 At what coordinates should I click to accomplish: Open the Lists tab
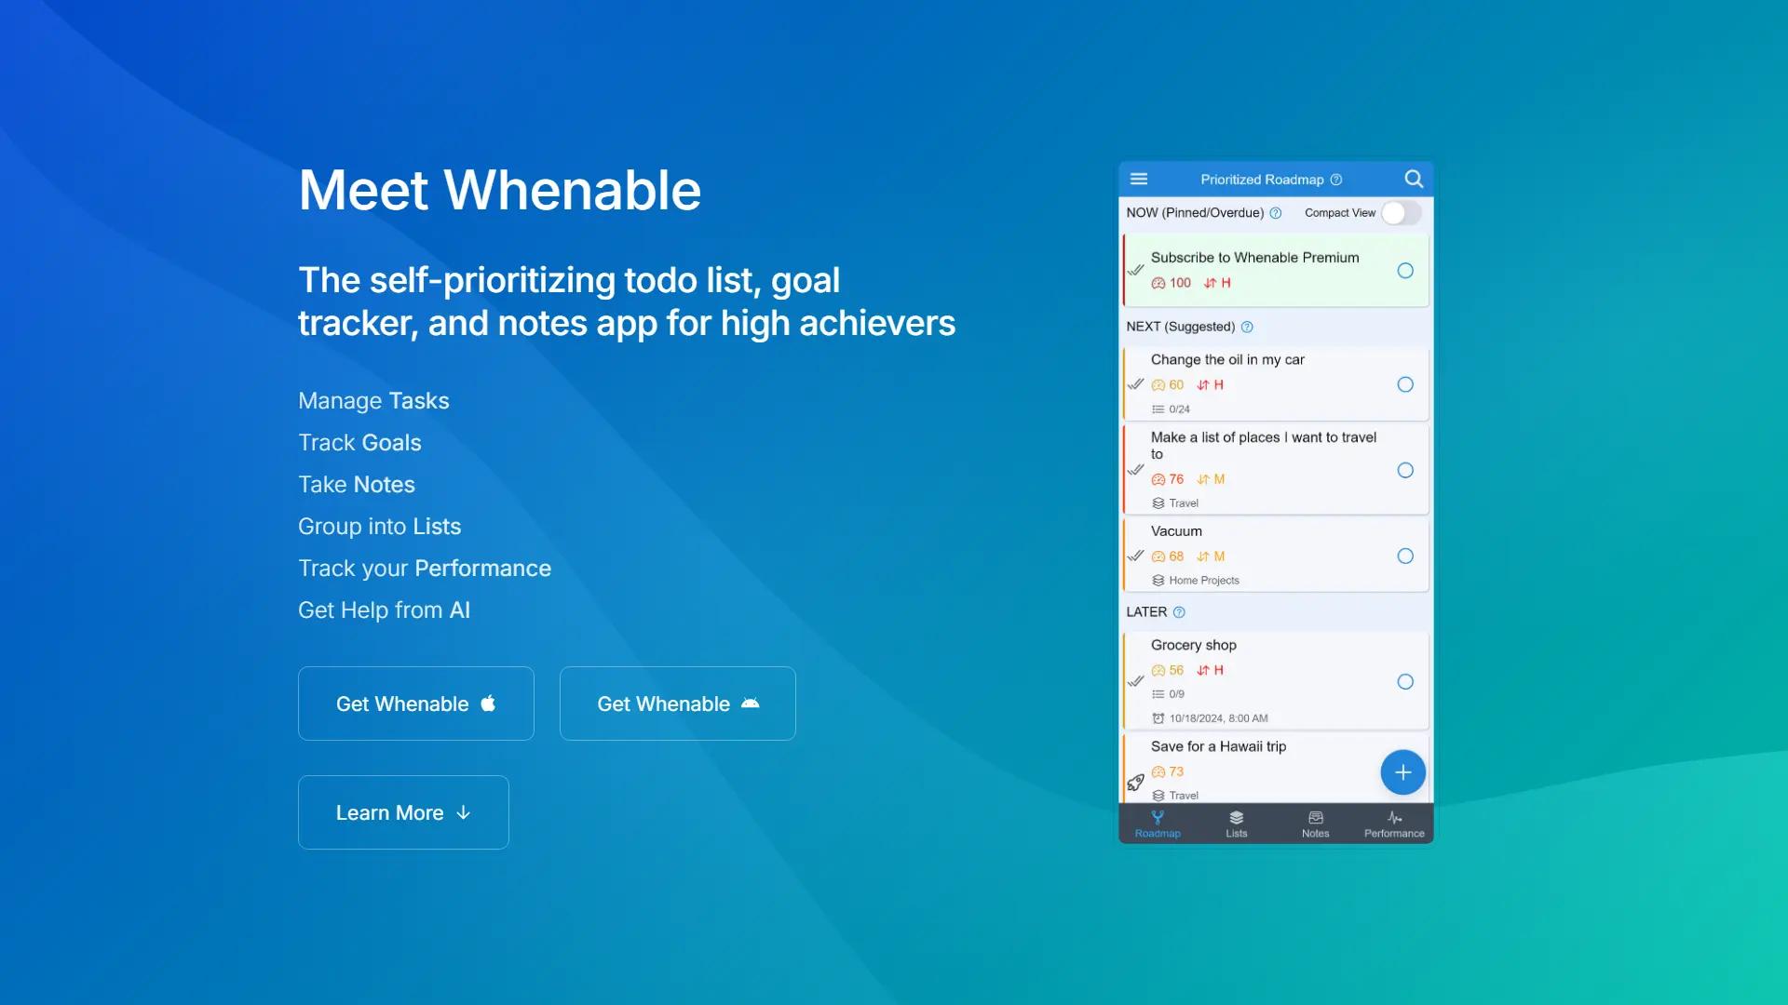coord(1237,824)
